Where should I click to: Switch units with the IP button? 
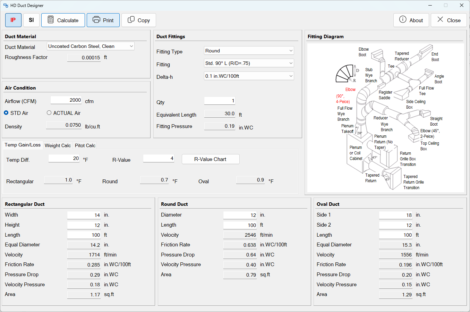[x=13, y=20]
